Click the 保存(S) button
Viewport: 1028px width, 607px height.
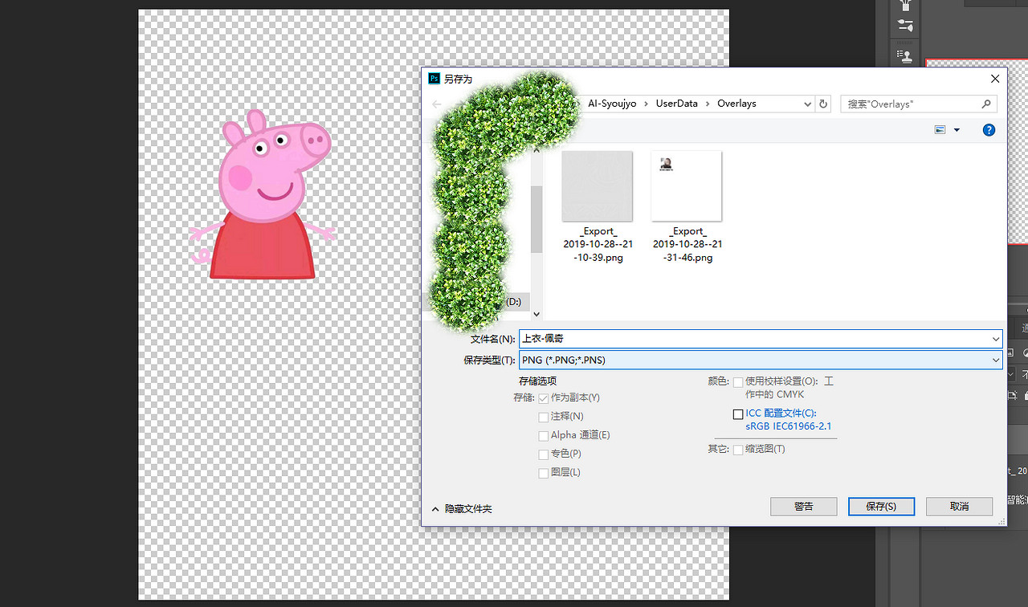coord(881,507)
